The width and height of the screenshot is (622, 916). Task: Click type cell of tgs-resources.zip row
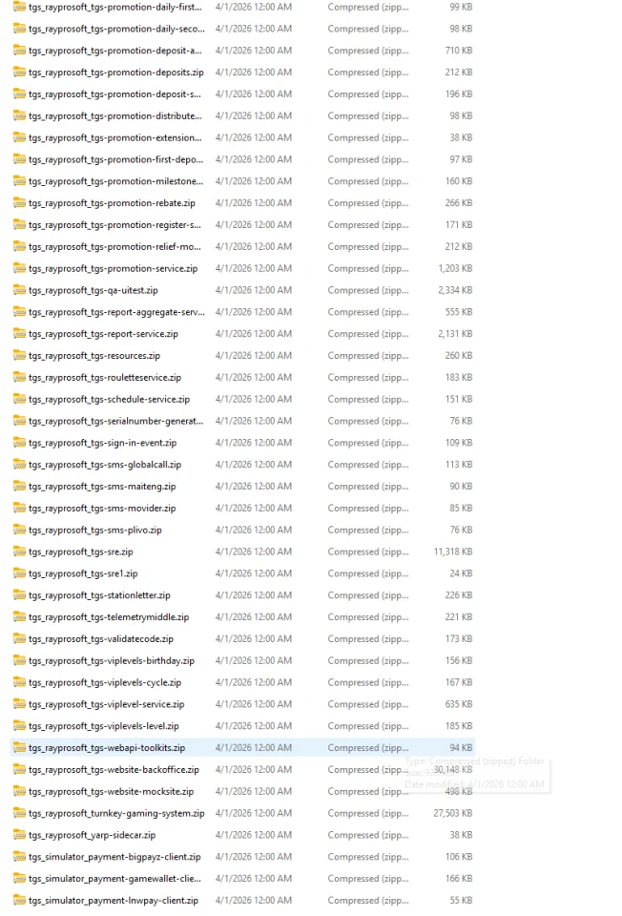[368, 356]
